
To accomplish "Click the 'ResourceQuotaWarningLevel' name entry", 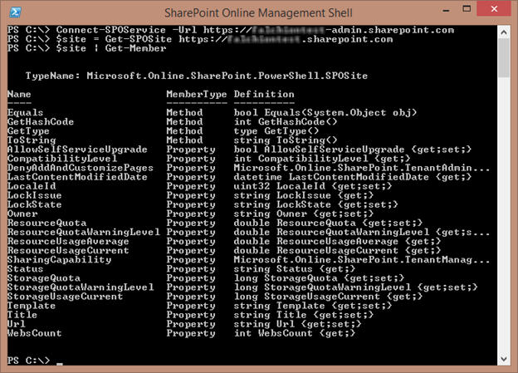I will coord(84,232).
